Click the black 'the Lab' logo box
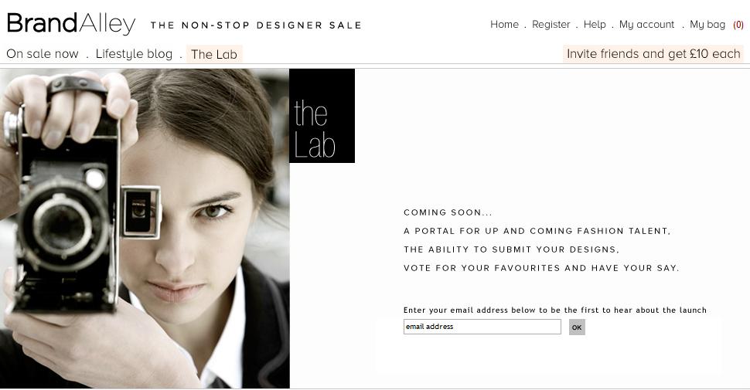The image size is (750, 390). (322, 116)
